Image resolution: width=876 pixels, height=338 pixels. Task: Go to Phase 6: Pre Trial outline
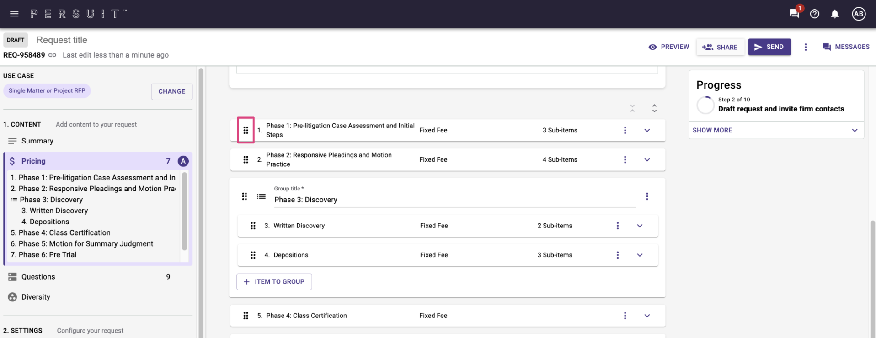pyautogui.click(x=43, y=254)
